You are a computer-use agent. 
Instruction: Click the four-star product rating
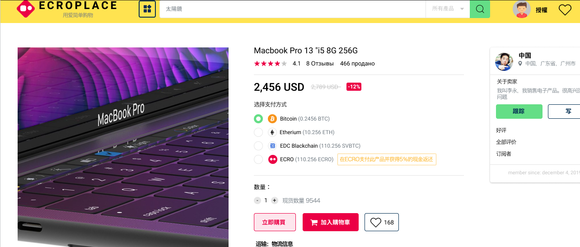[271, 64]
